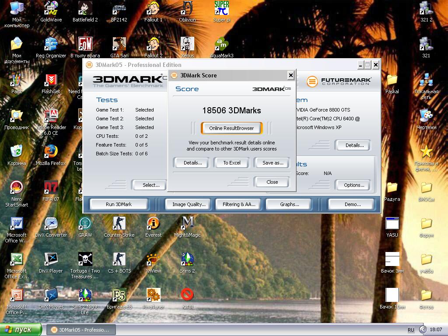Open GoldWave desktop icon
Viewport: 448px width, 336px height.
tap(51, 12)
